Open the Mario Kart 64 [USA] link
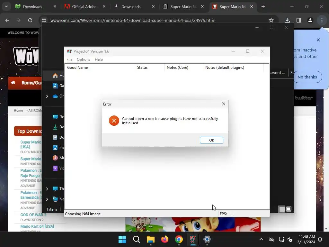329x247 pixels. click(37, 226)
